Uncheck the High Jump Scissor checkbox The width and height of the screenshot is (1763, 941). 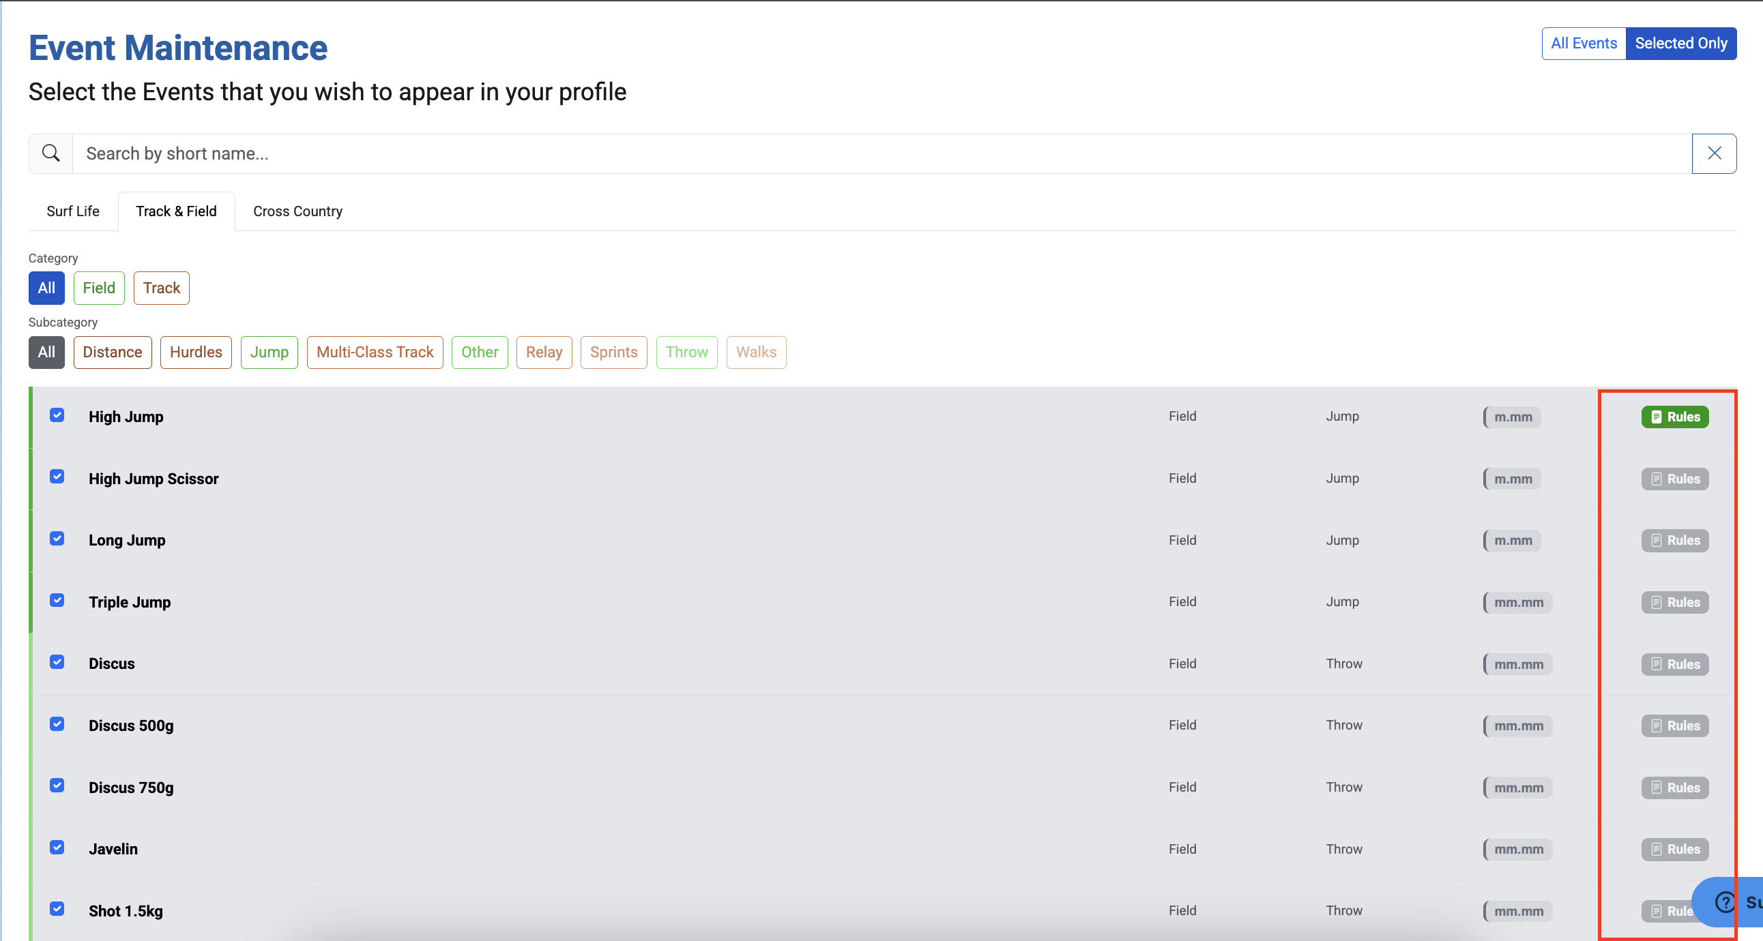(x=57, y=477)
